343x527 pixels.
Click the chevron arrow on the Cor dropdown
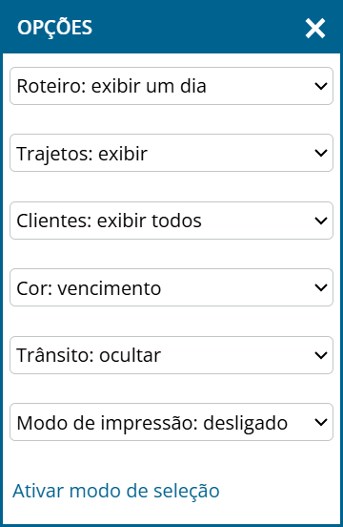point(321,287)
